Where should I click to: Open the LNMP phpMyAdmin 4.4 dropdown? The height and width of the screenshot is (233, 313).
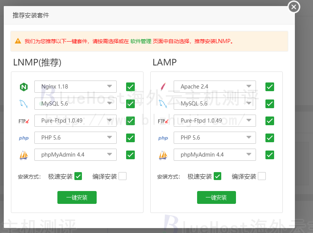tap(76, 155)
